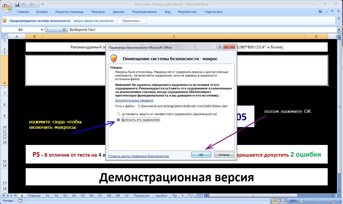Open the Дополнительные сведения link

(x=134, y=100)
